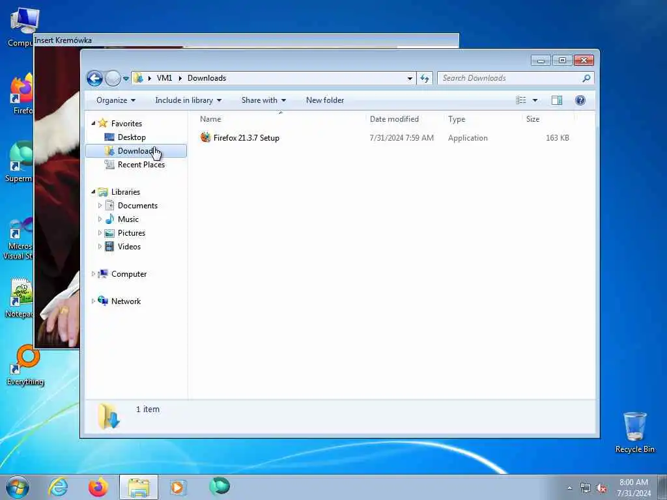Viewport: 667px width, 500px height.
Task: Expand the Videos library
Action: pyautogui.click(x=100, y=247)
